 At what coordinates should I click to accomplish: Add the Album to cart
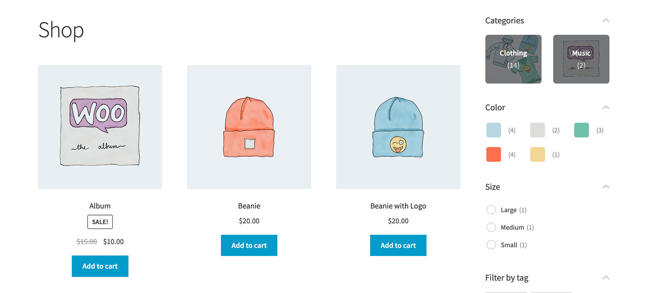[100, 266]
